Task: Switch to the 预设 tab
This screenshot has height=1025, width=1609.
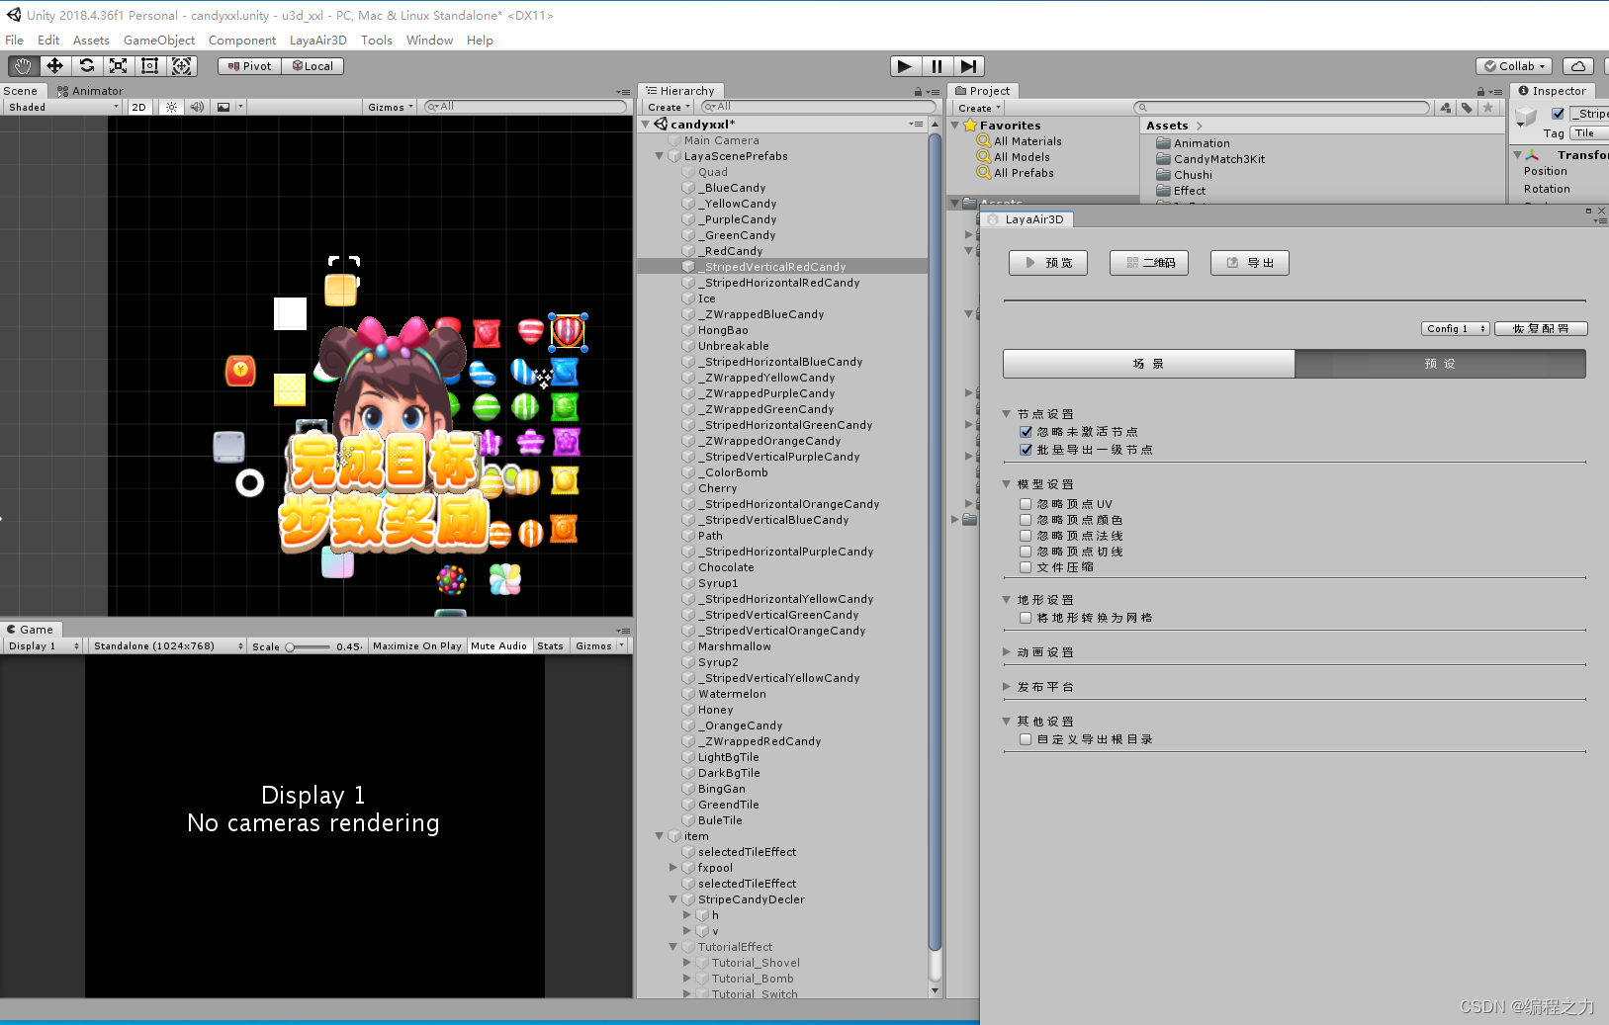Action: pyautogui.click(x=1440, y=364)
